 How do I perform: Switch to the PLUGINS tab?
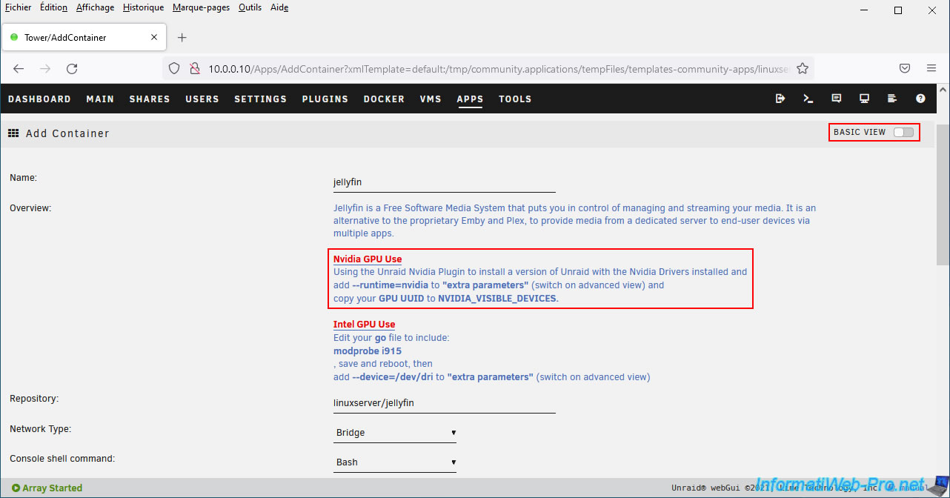[325, 99]
